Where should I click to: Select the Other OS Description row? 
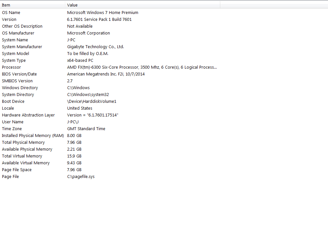pyautogui.click(x=22, y=26)
